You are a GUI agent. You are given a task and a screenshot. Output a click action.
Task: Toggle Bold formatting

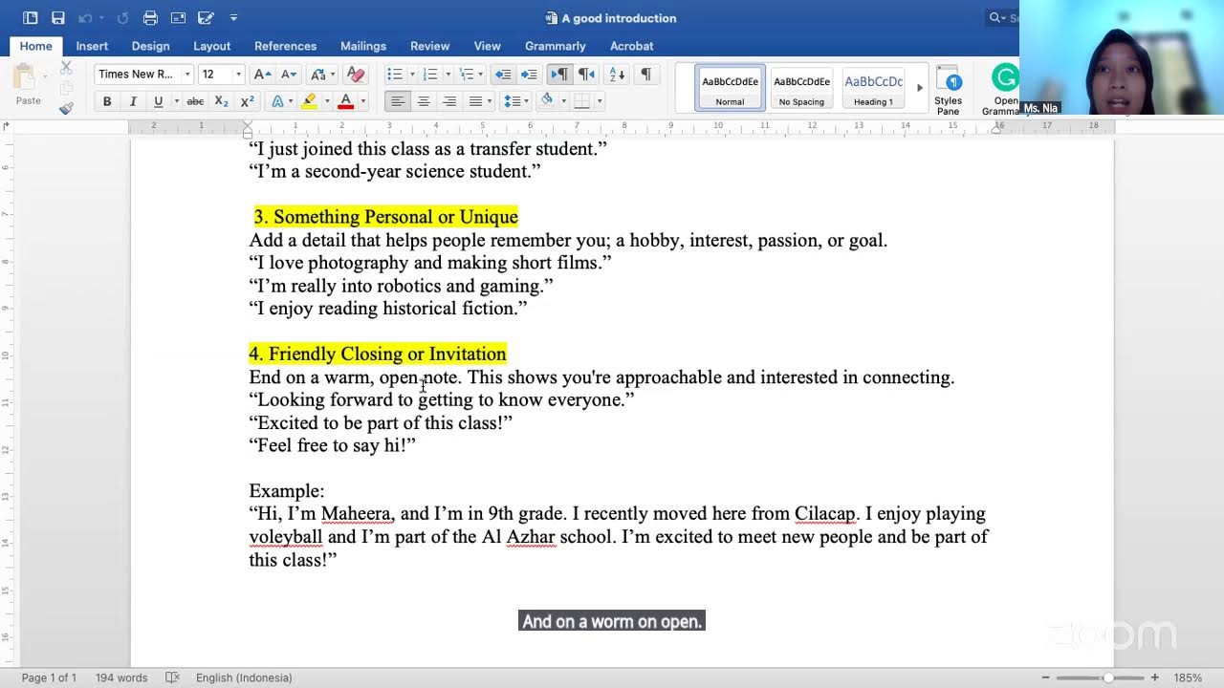(107, 101)
